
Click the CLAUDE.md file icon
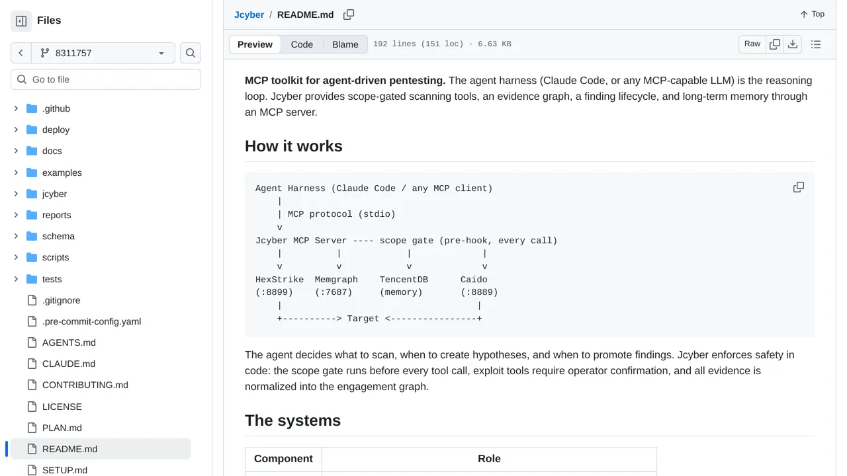pyautogui.click(x=32, y=364)
